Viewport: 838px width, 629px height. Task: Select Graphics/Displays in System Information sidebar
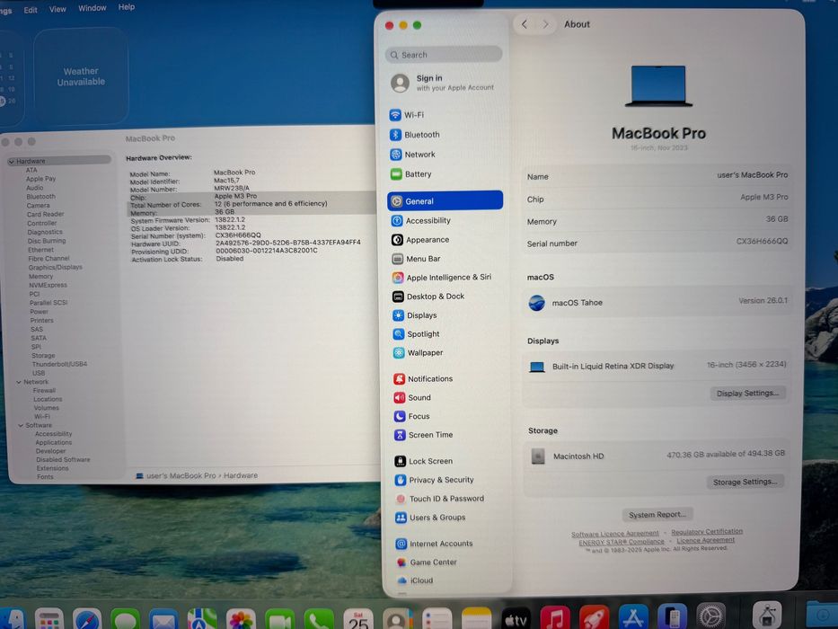[55, 267]
